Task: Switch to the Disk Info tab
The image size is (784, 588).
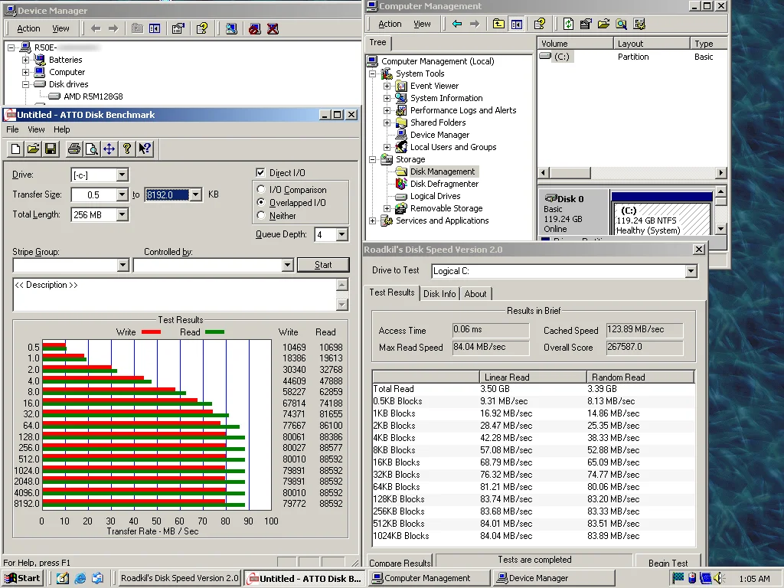Action: click(439, 294)
